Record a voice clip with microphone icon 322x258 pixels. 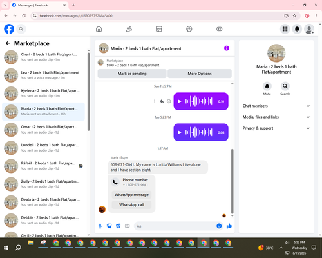(100, 226)
